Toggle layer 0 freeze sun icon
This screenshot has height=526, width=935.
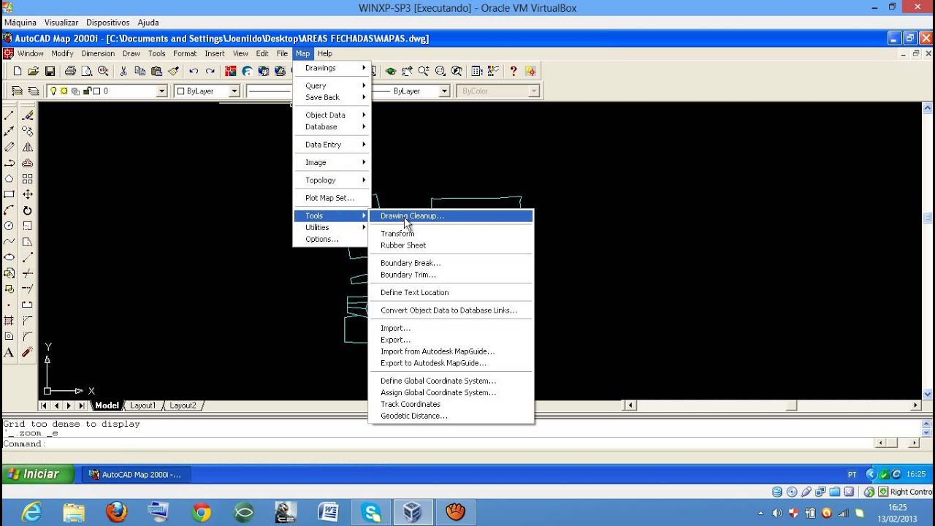click(64, 91)
